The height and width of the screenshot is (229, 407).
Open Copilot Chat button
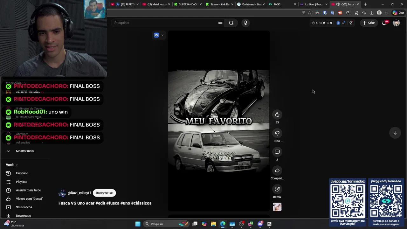coord(398,13)
